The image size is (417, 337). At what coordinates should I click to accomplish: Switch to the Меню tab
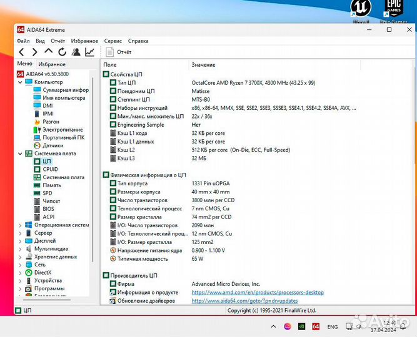tap(24, 64)
